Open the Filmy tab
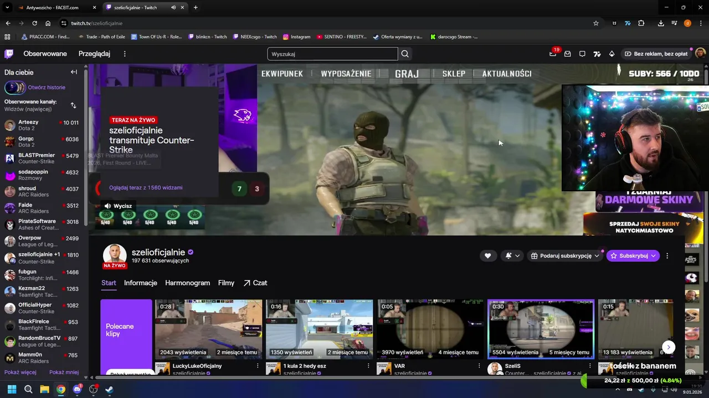This screenshot has height=398, width=709. click(226, 282)
